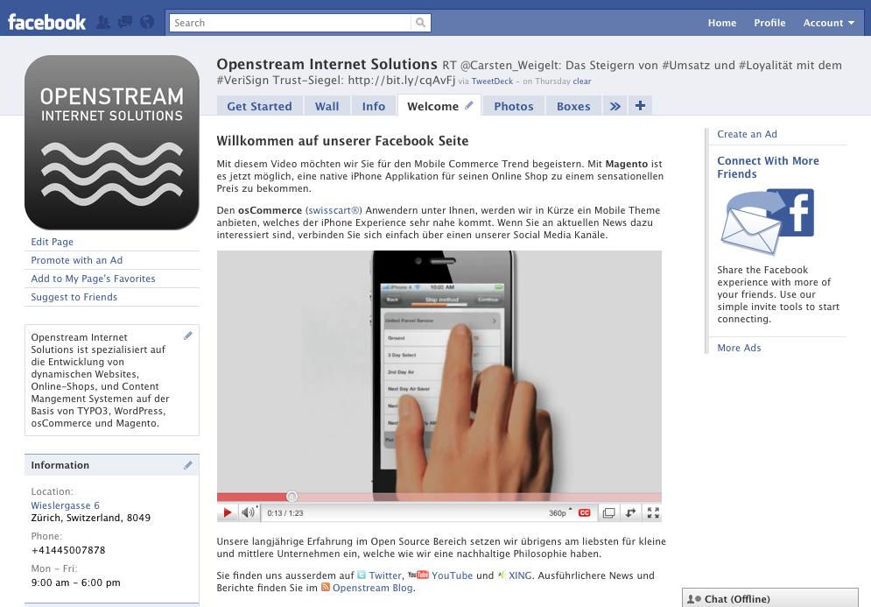
Task: Open the Account dropdown menu
Action: click(828, 23)
